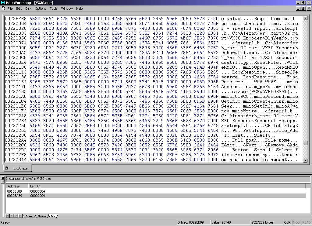Close the find results pane
The width and height of the screenshot is (312, 226).
(x=3, y=178)
